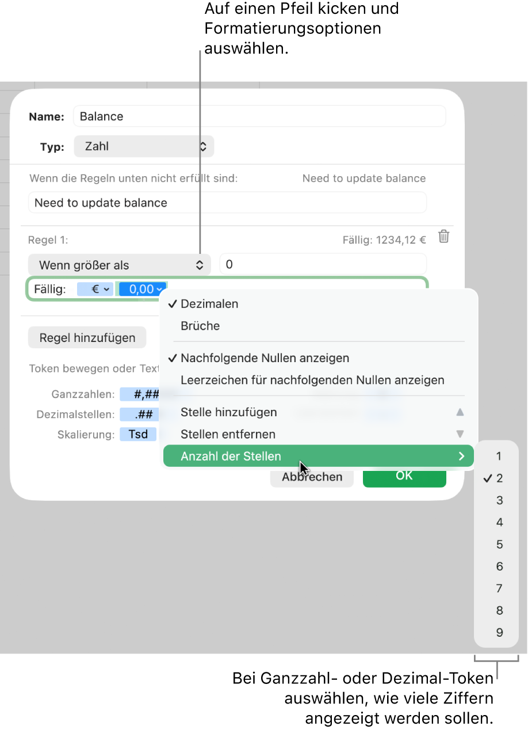Screen dimensions: 528x730
Task: Open the Wenn größer als condition dropdown
Action: pos(120,265)
